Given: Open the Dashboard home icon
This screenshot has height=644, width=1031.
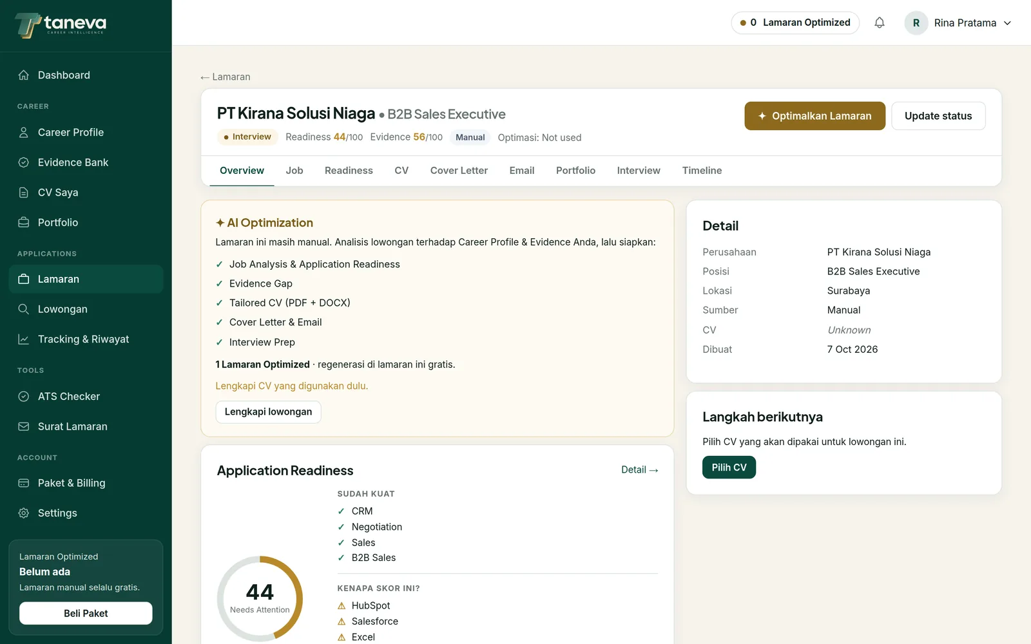Looking at the screenshot, I should [24, 75].
